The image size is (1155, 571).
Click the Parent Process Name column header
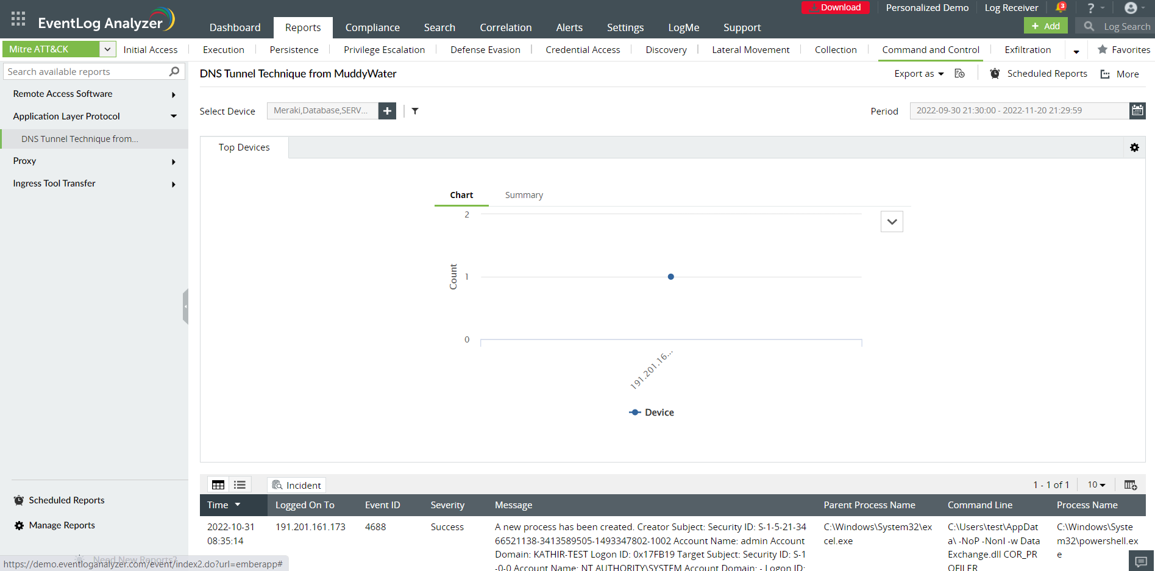[x=869, y=505]
